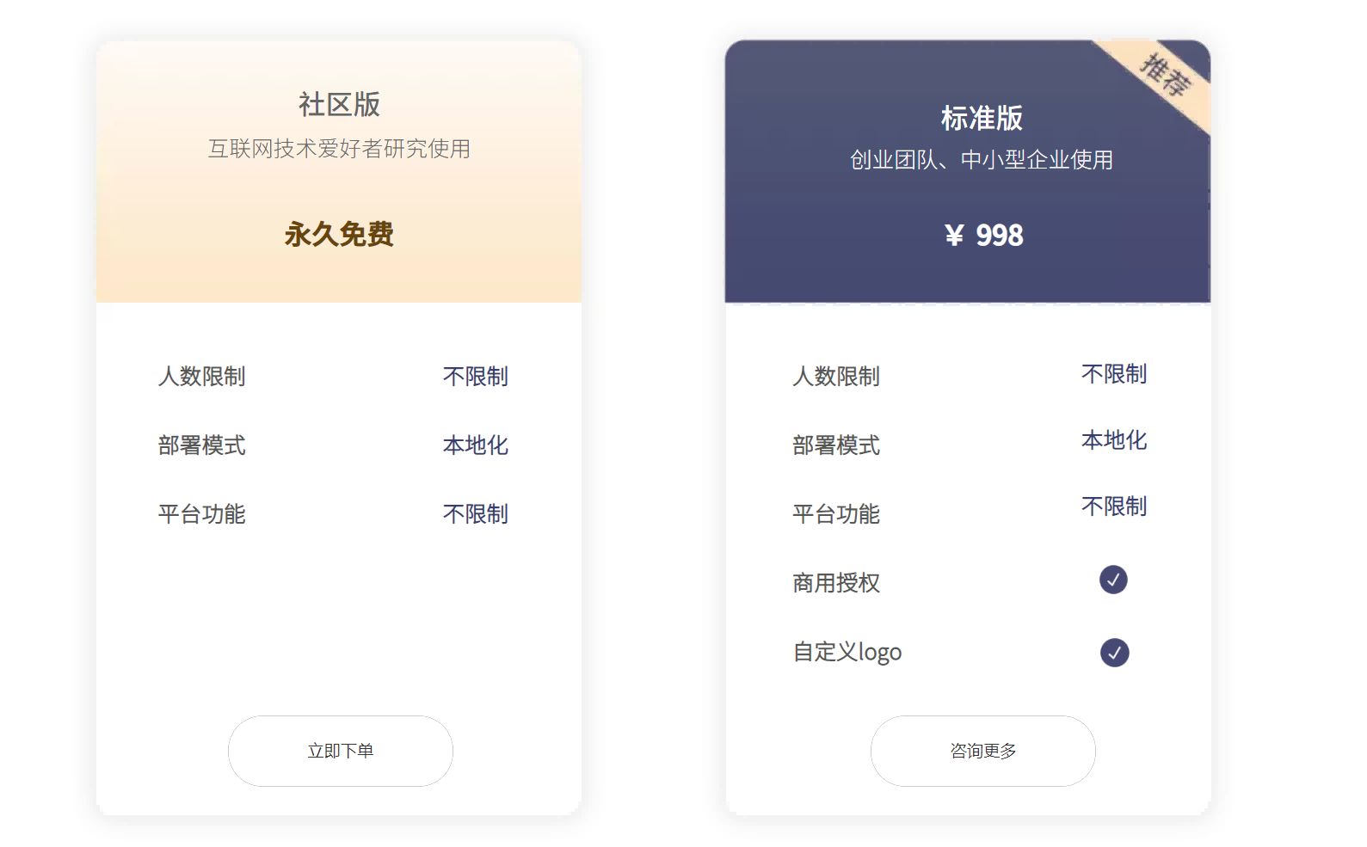Select the 不限制 value for 人数限制
1367x847 pixels.
[474, 376]
